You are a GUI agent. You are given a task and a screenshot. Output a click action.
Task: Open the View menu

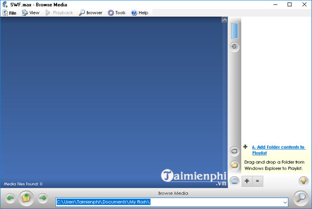coord(31,13)
